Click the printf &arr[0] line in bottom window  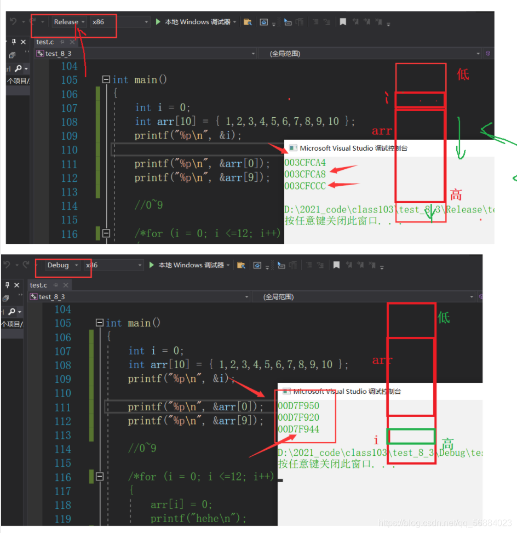[x=196, y=407]
